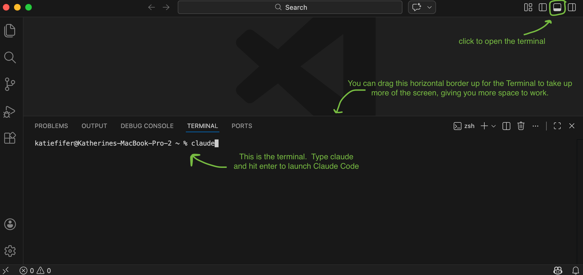Toggle the primary side bar
Viewport: 583px width, 275px height.
tap(542, 7)
